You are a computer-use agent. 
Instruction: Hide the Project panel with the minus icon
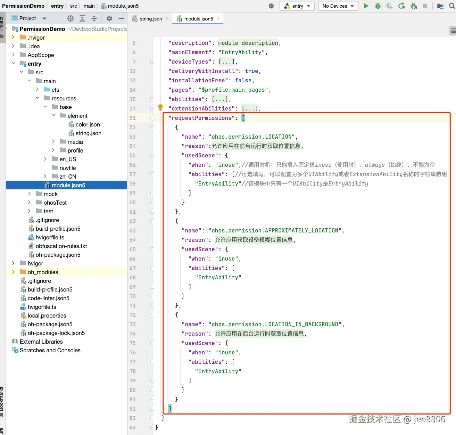coord(121,18)
